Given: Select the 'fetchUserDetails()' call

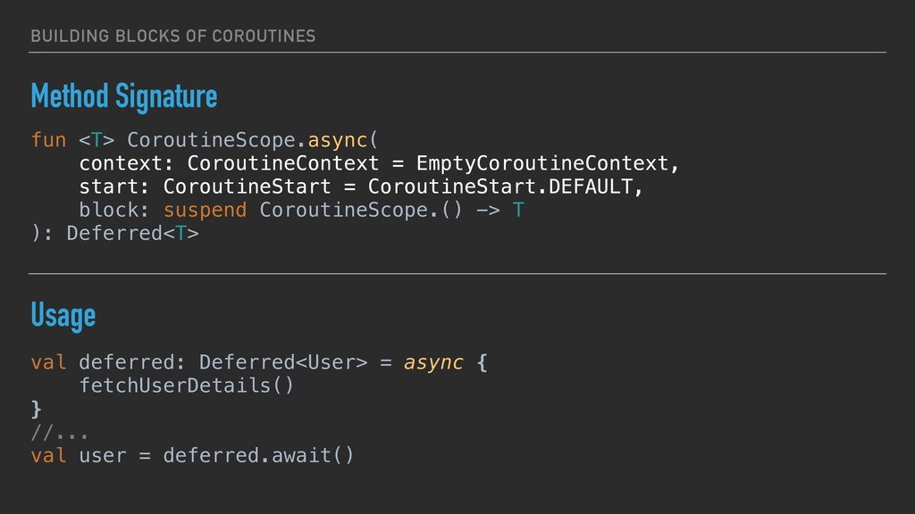Looking at the screenshot, I should [186, 386].
